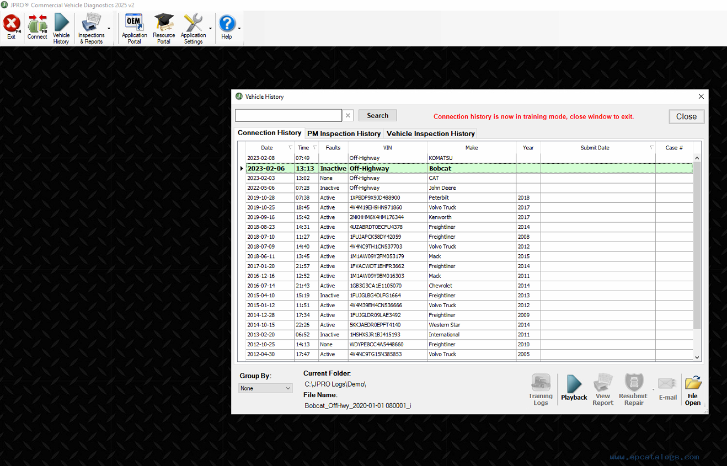This screenshot has height=466, width=727.
Task: Click the table scroll up arrow
Action: 697,158
